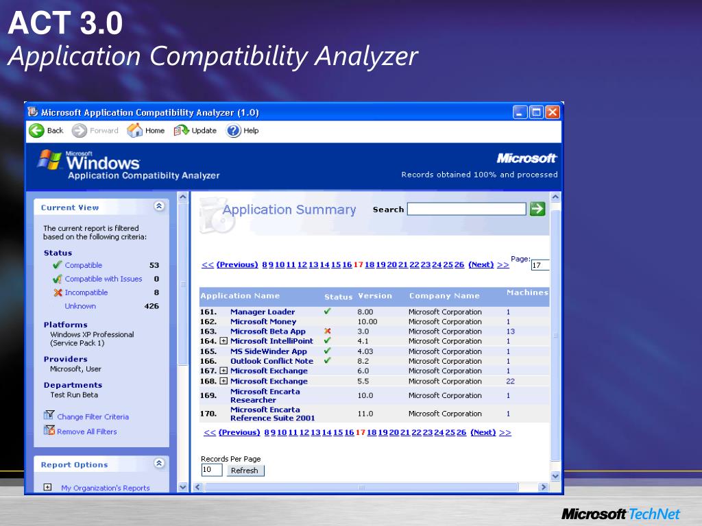Click the Company Name column header
The image size is (702, 526).
444,296
